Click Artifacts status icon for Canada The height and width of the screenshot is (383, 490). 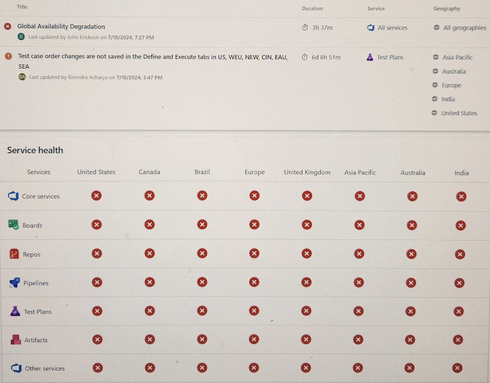[x=150, y=339]
